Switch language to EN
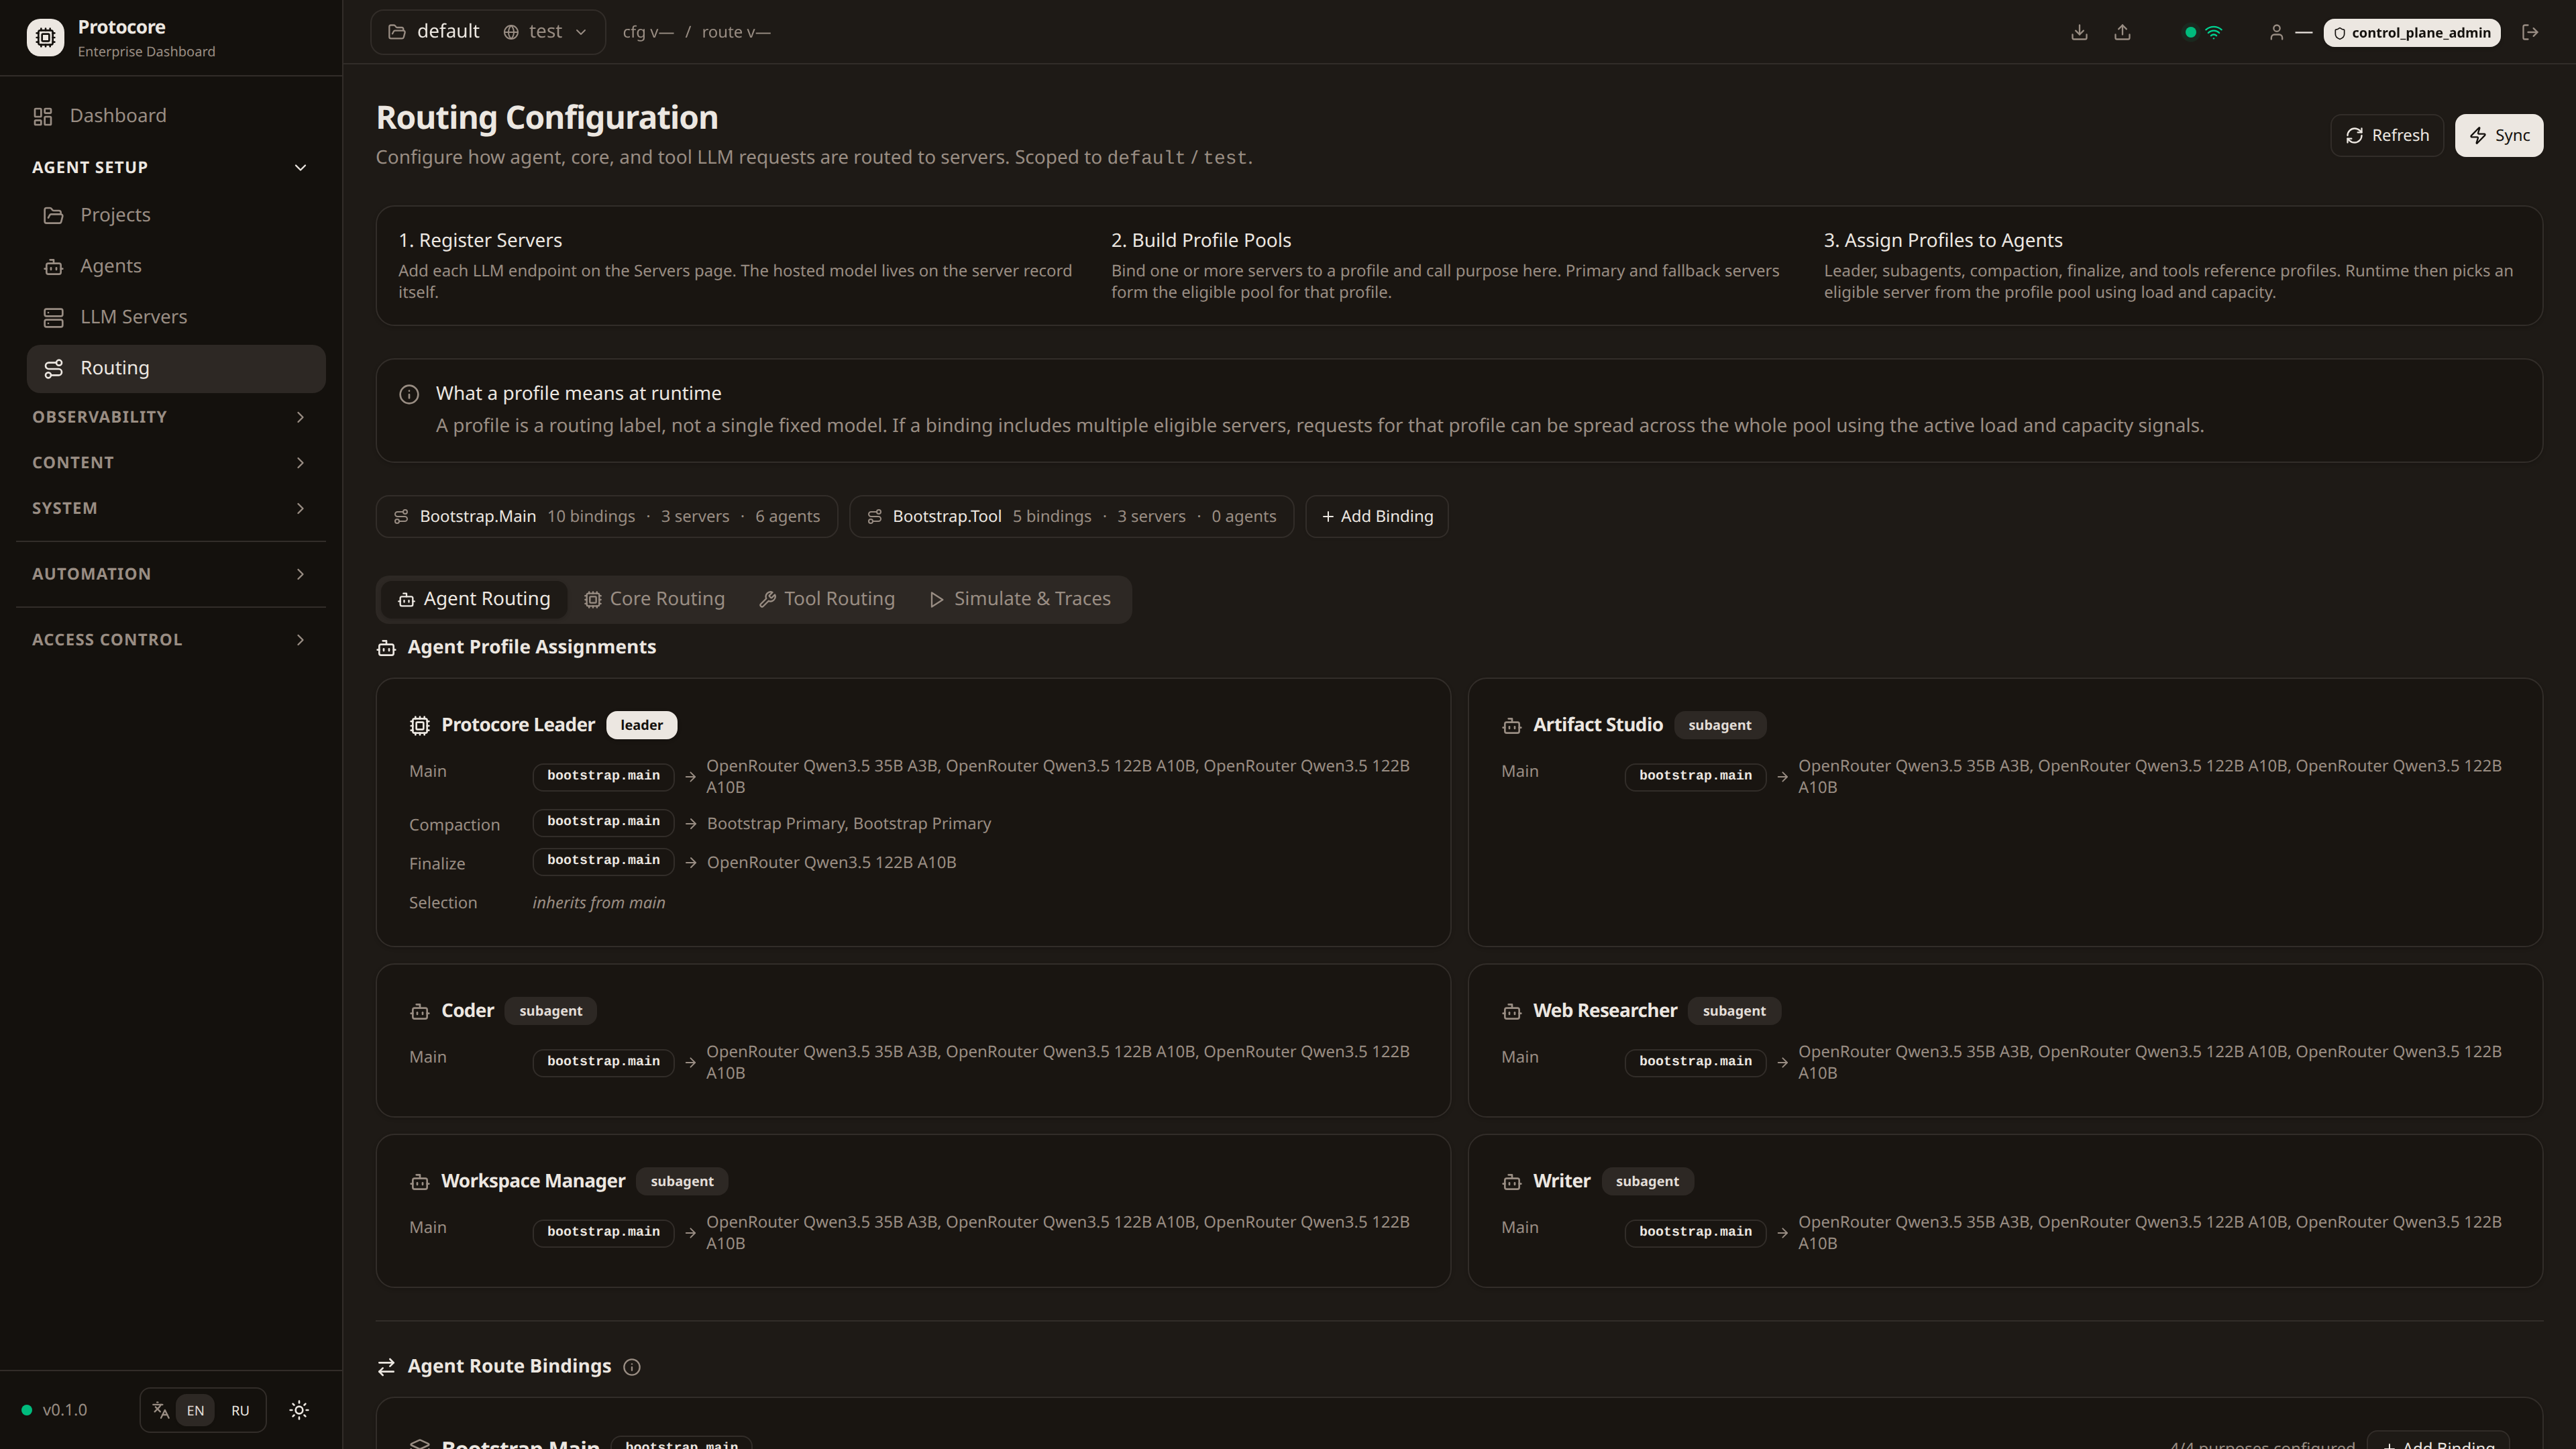 pos(195,1410)
